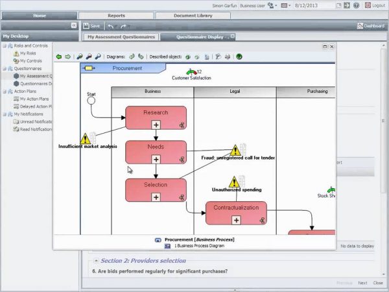This screenshot has height=292, width=389.
Task: Click the undo arrow next to Save
Action: click(111, 26)
